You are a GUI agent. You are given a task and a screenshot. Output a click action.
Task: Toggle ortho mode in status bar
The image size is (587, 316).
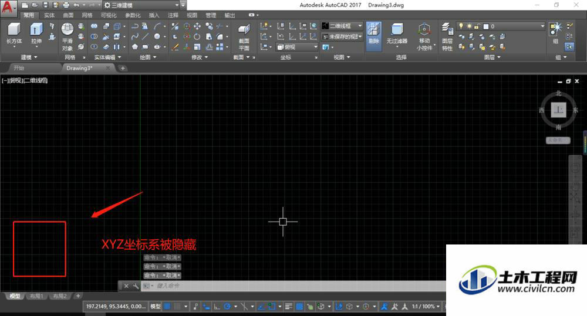[x=217, y=306]
